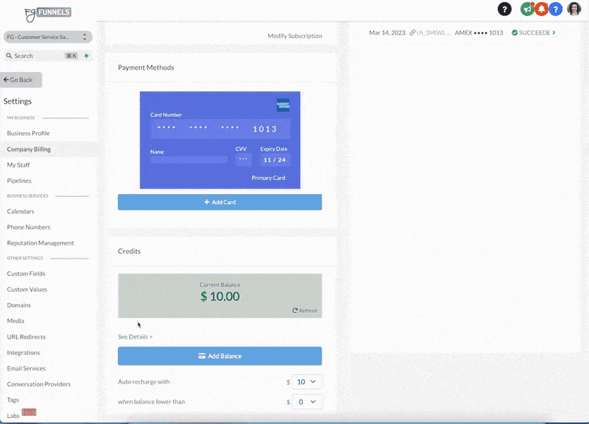
Task: Open the user profile avatar
Action: click(574, 9)
